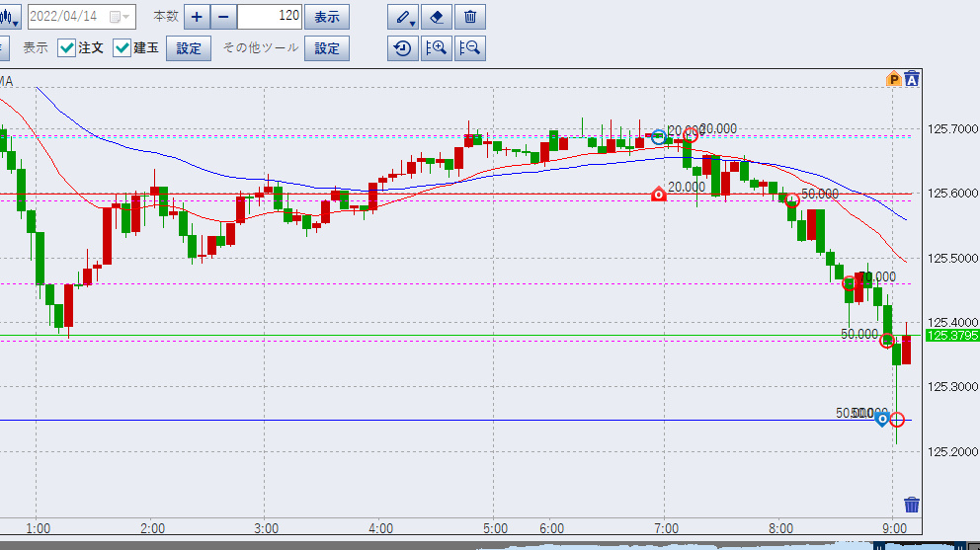The width and height of the screenshot is (980, 550).
Task: Click the blue A trash icon
Action: pos(912,80)
